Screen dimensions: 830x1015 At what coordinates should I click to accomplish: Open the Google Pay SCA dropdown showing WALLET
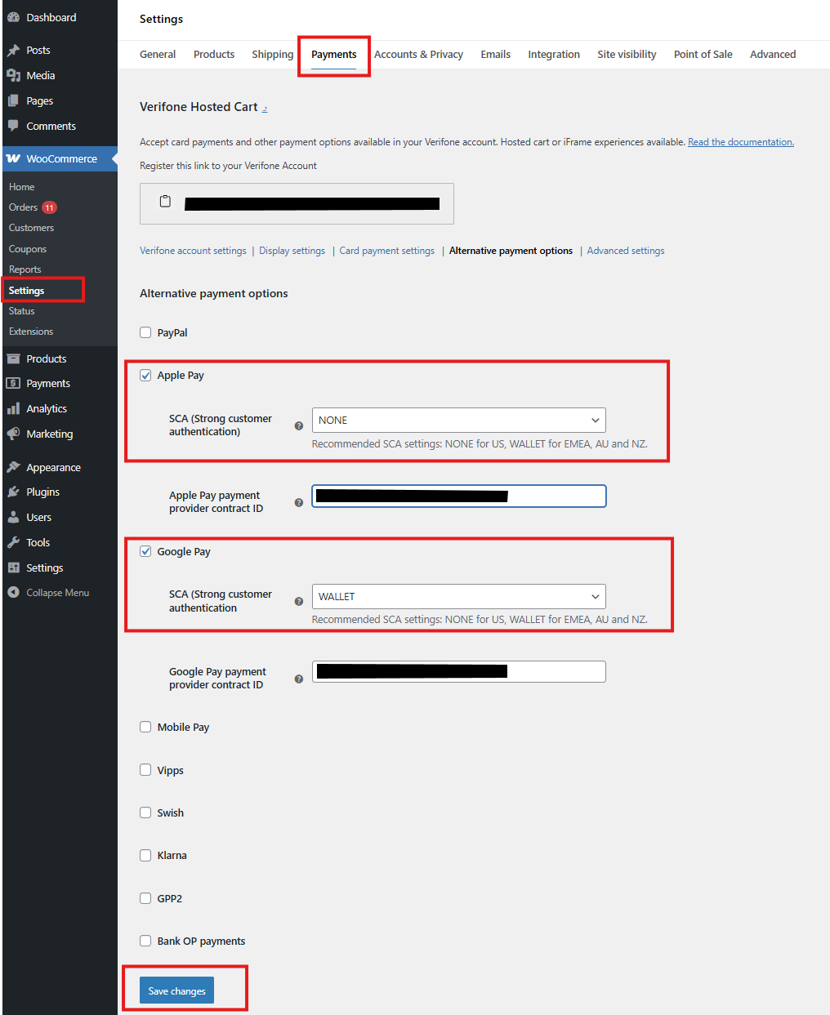coord(458,596)
